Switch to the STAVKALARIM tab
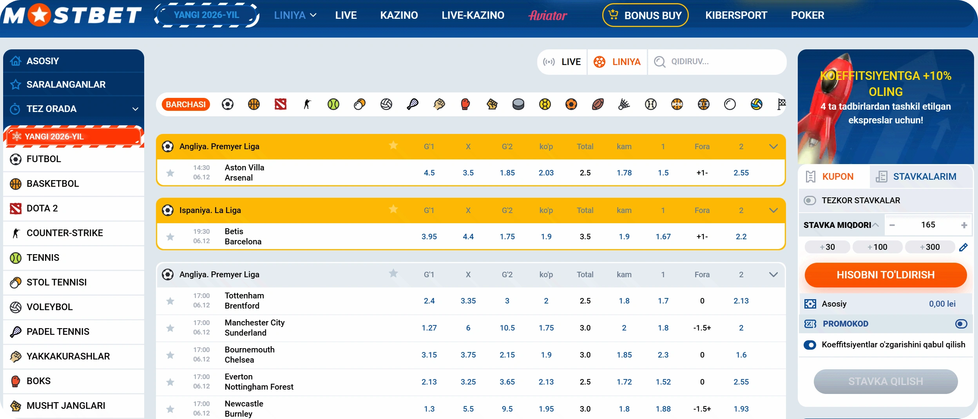 pyautogui.click(x=921, y=177)
